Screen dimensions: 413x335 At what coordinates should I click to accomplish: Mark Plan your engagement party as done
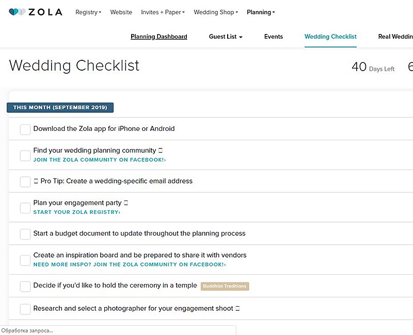pyautogui.click(x=25, y=208)
